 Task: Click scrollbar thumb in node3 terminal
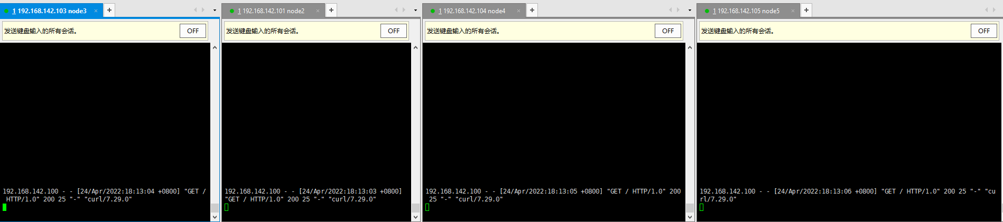[x=215, y=208]
